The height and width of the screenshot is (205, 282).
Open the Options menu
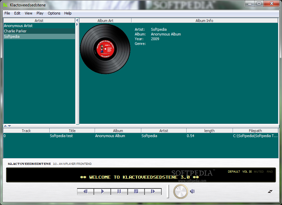[54, 13]
